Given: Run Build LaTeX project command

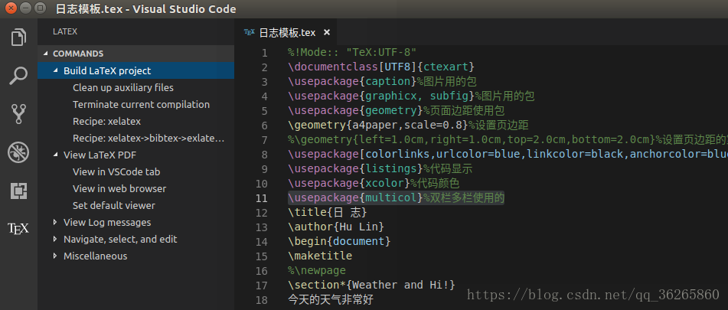Looking at the screenshot, I should 135,70.
